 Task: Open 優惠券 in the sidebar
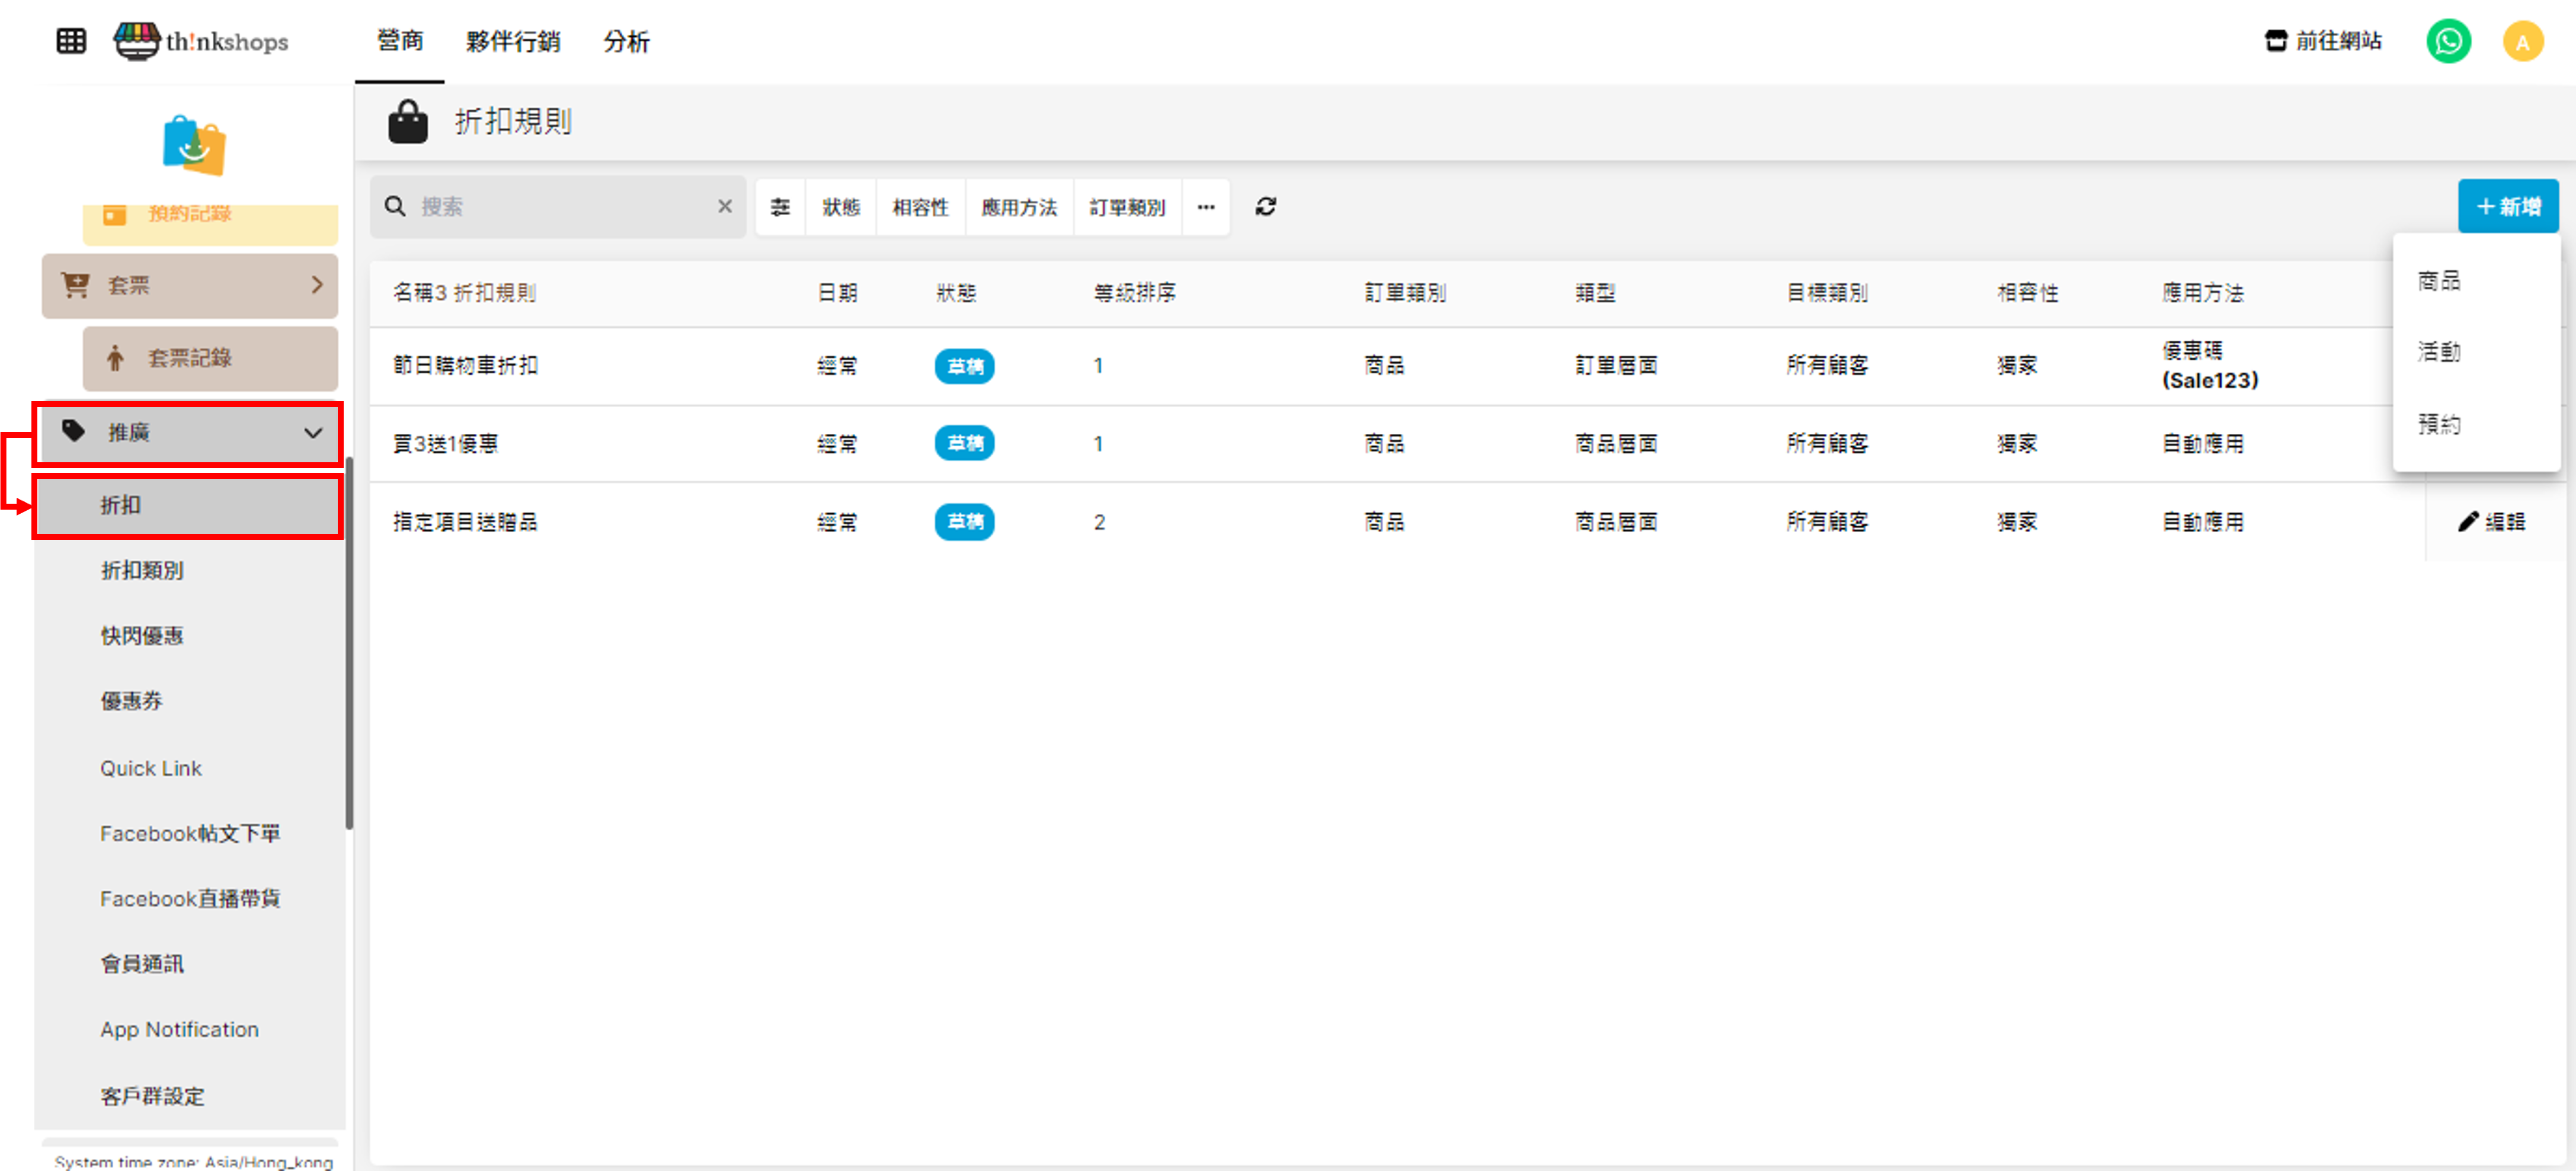[131, 700]
